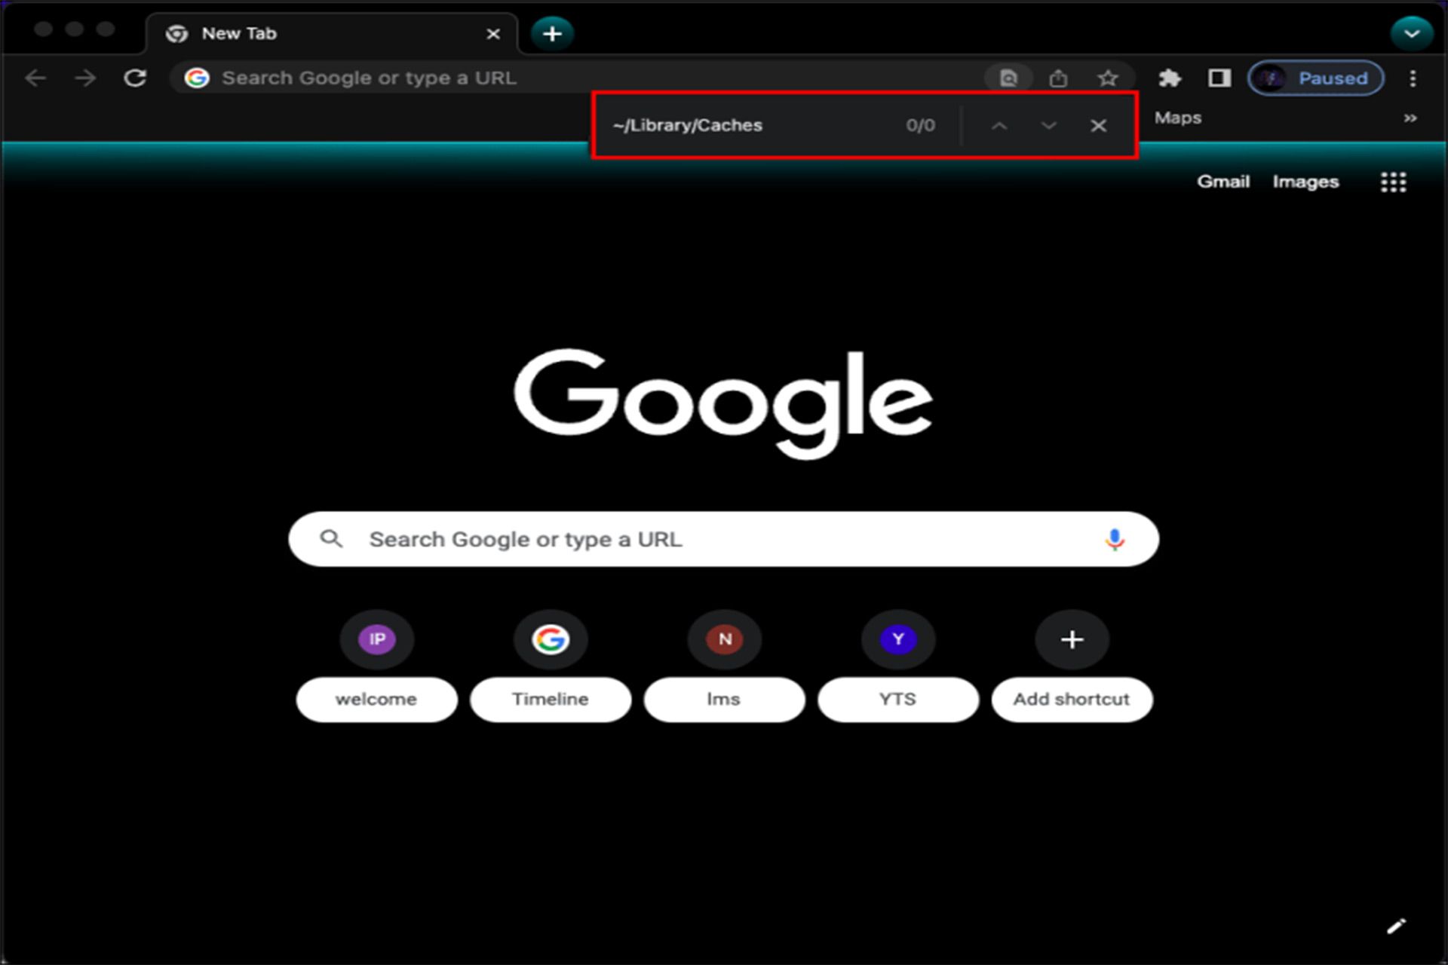This screenshot has width=1448, height=965.
Task: Select the New Tab tab
Action: tap(332, 34)
